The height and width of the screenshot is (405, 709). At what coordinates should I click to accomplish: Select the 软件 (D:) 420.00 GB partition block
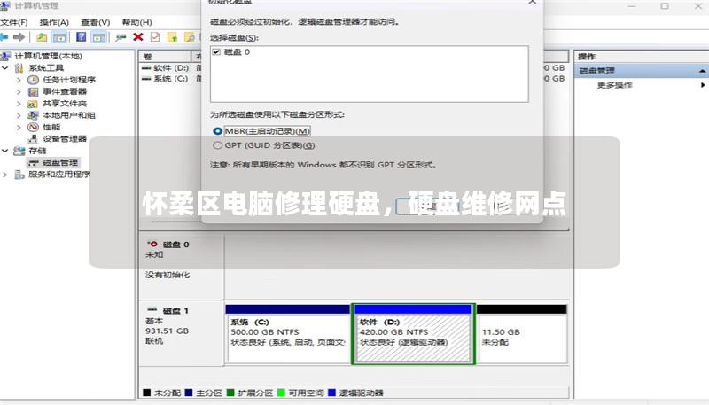coord(413,333)
